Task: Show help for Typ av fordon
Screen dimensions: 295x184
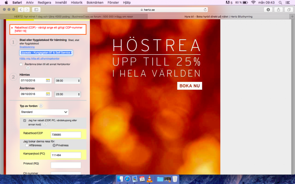Action: pos(41,106)
